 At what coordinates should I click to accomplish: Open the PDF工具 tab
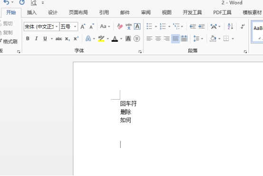pos(222,12)
